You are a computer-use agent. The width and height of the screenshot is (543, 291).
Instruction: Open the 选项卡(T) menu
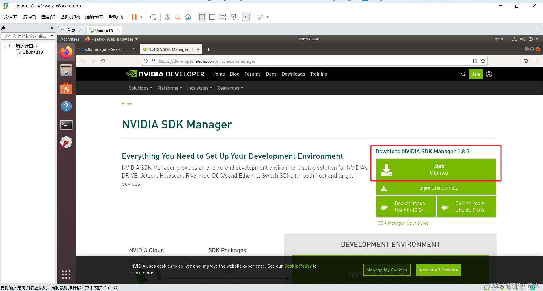click(94, 17)
